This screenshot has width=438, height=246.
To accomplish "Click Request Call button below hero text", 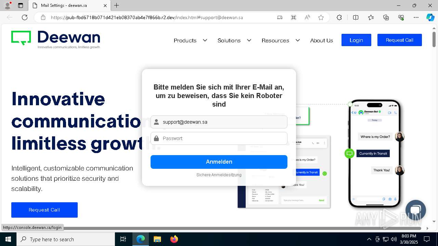I will point(44,210).
